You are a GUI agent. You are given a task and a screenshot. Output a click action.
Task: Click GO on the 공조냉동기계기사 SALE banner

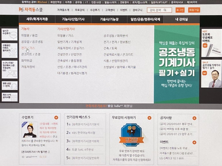[x=205, y=73]
